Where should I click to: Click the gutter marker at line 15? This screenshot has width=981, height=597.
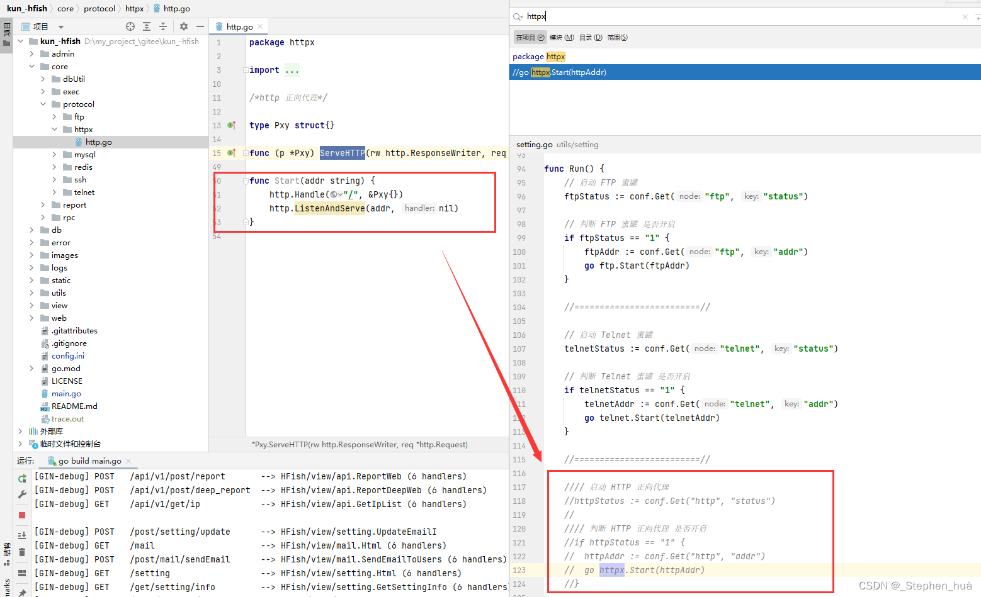[231, 153]
